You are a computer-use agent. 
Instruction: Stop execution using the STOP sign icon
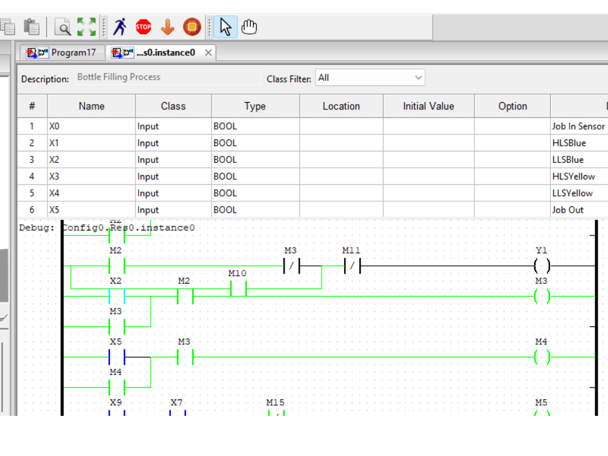coord(144,26)
